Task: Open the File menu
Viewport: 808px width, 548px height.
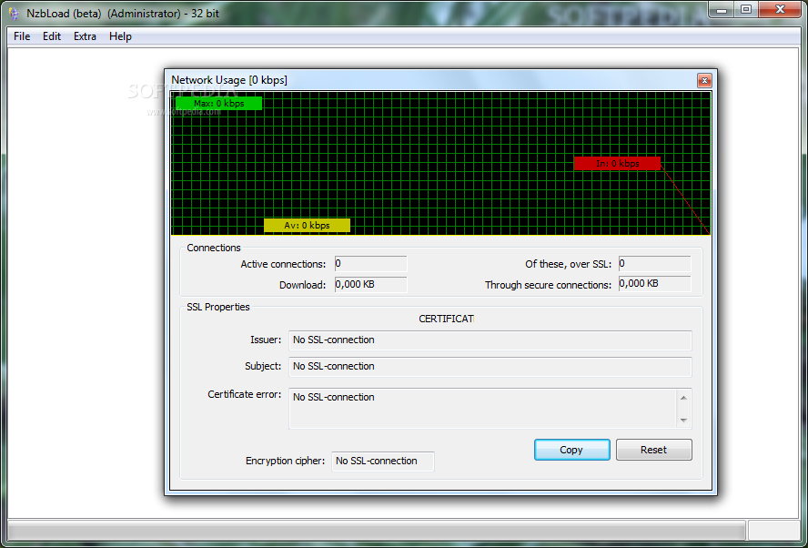Action: (22, 36)
